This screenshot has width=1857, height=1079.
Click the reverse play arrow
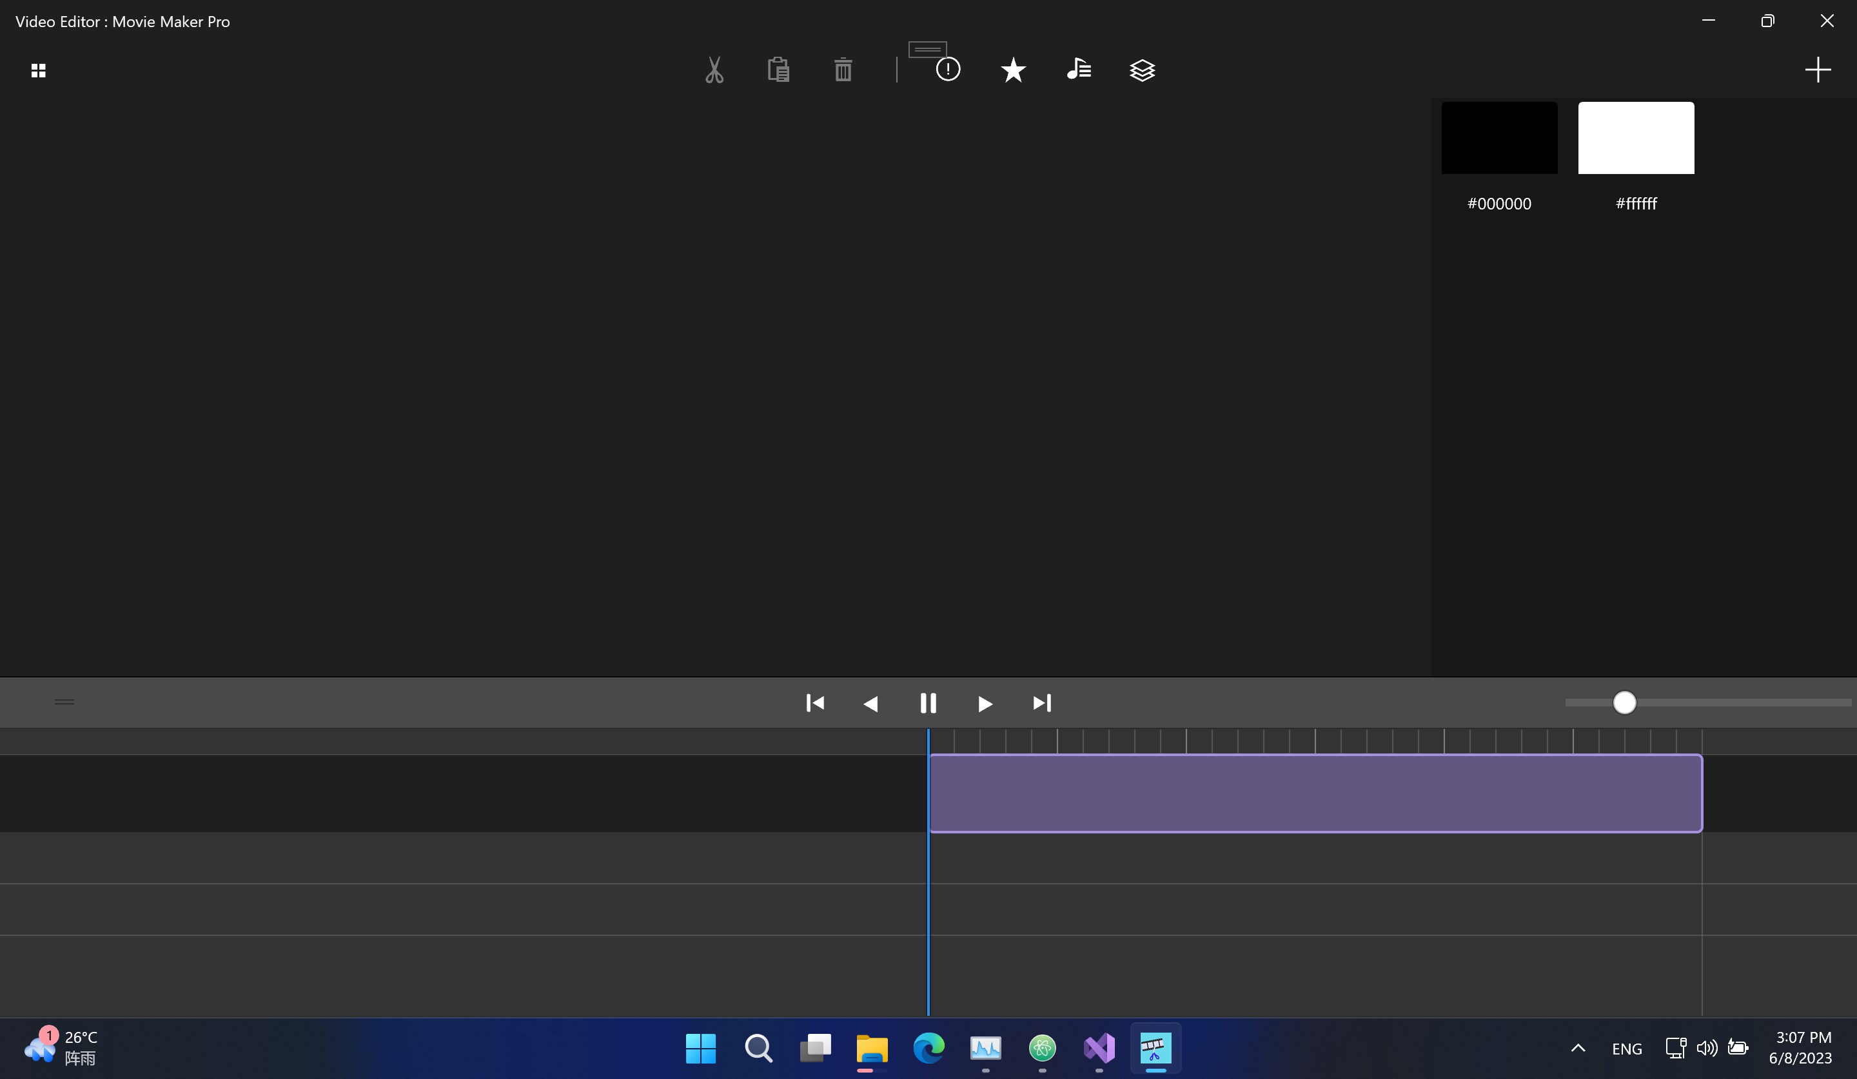(870, 703)
